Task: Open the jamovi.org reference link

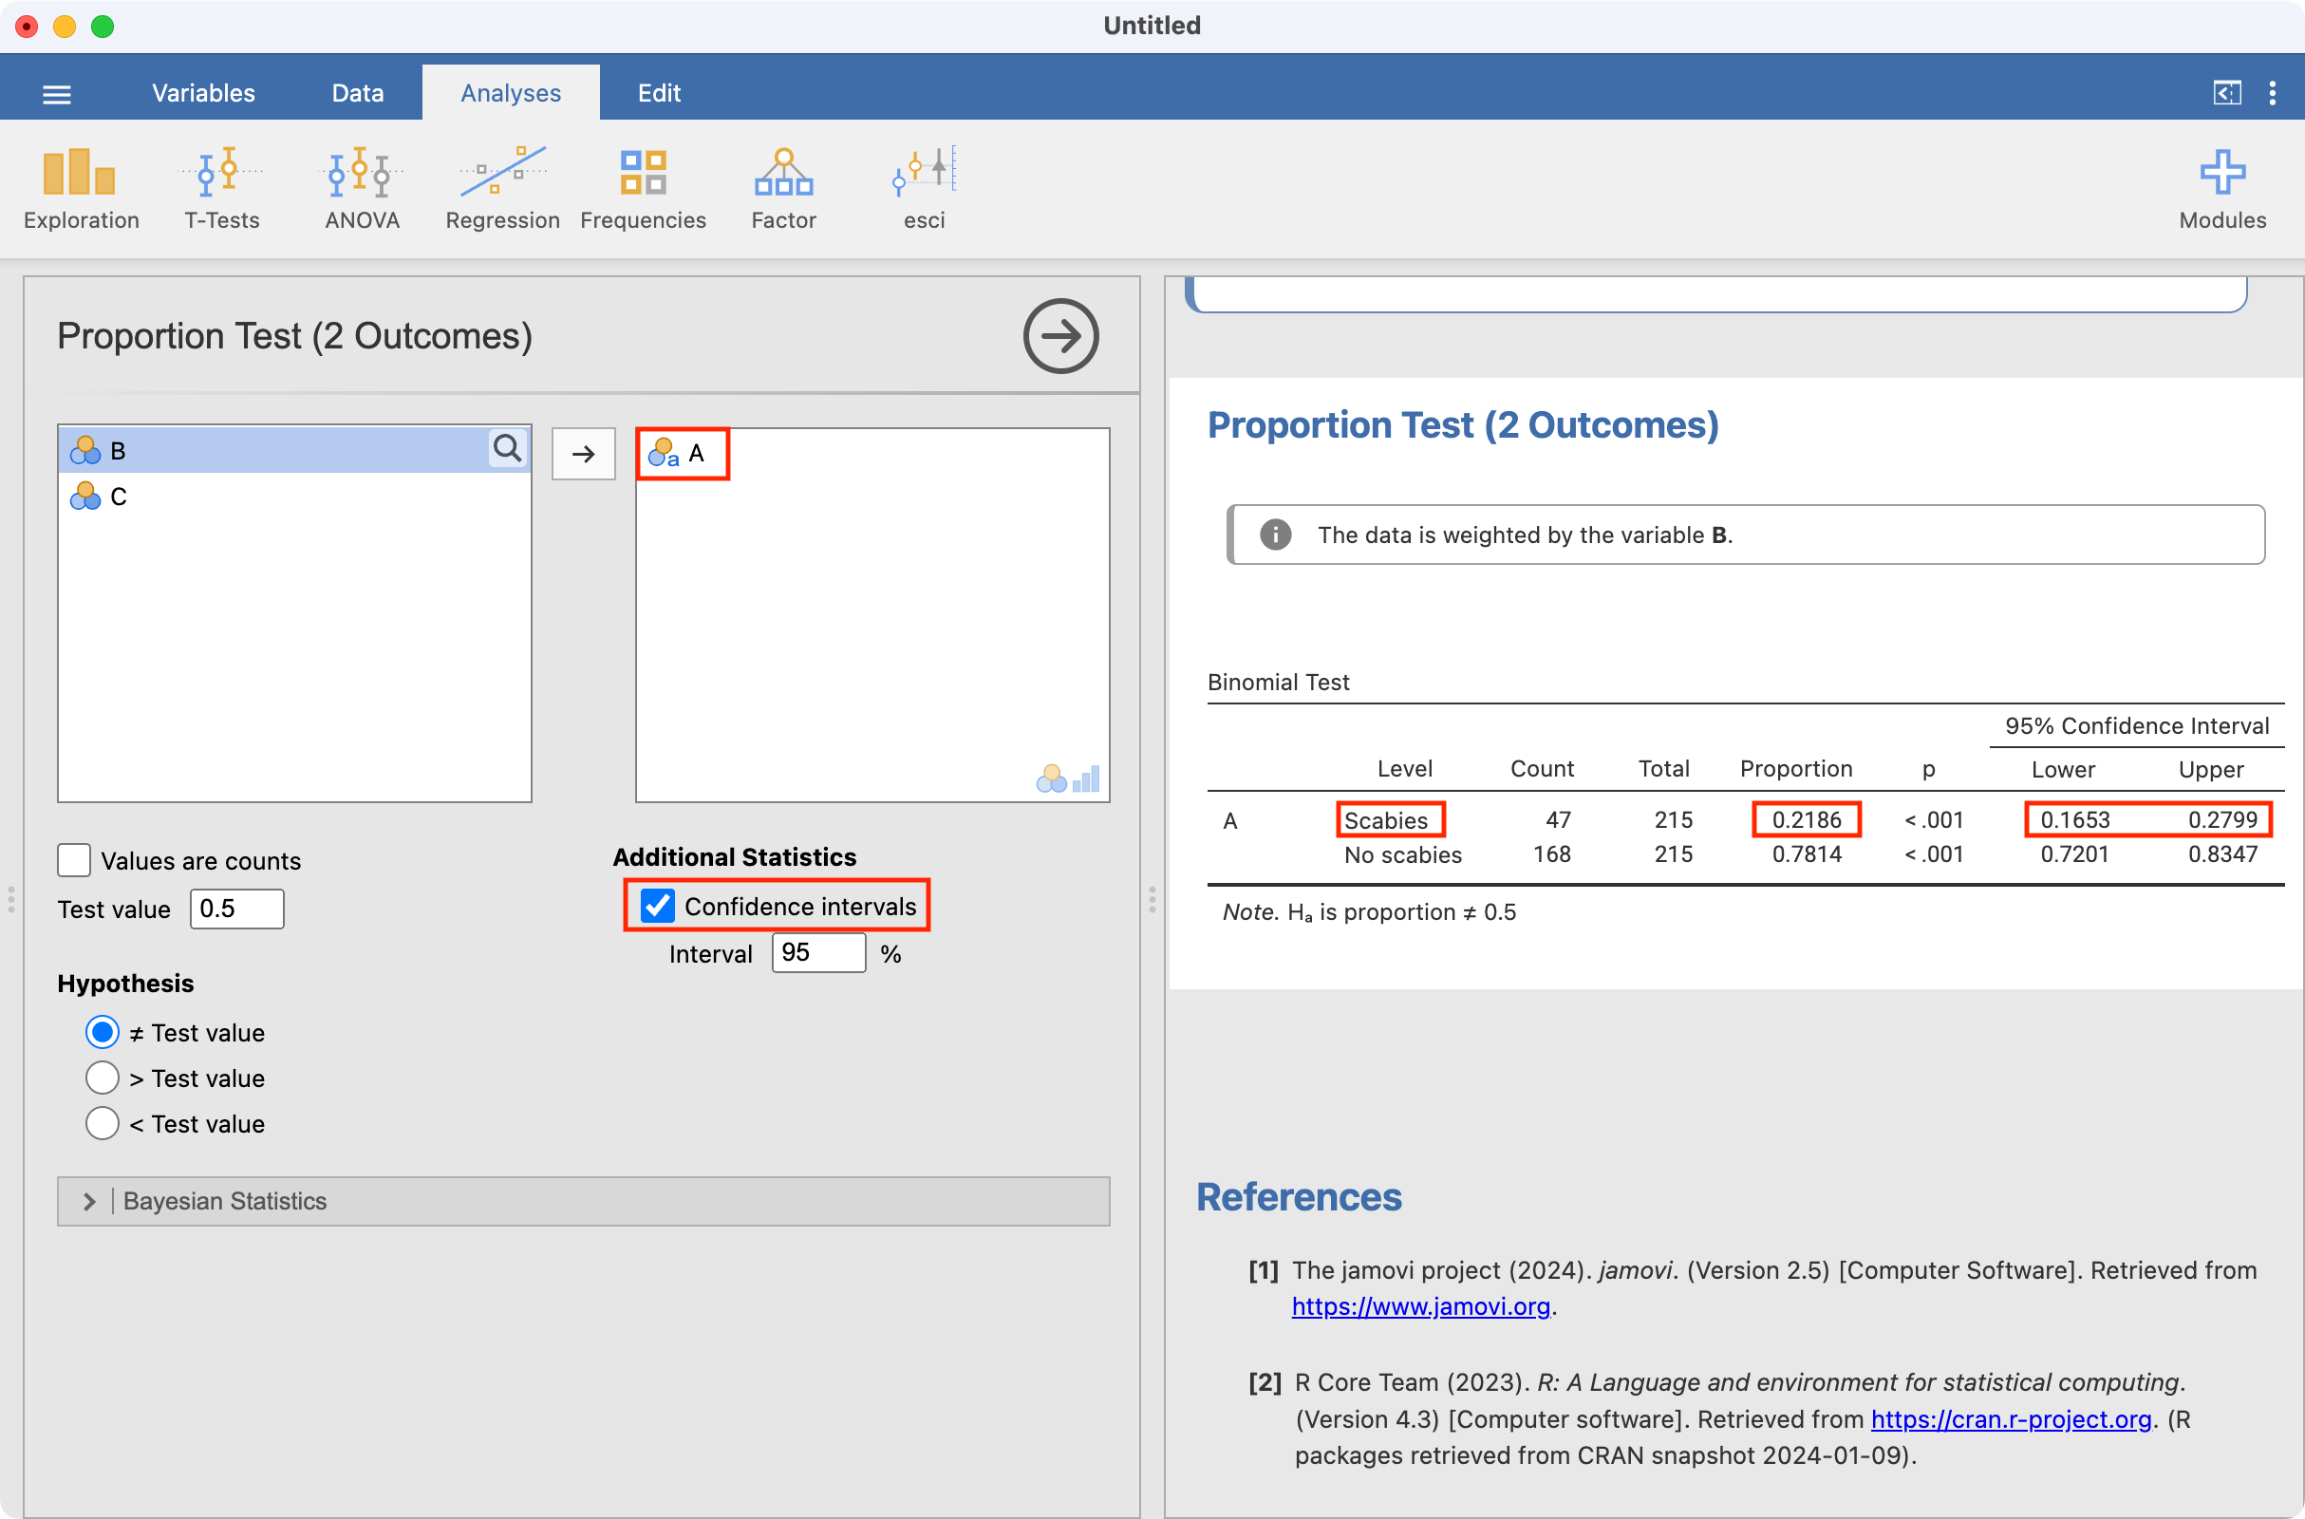Action: click(1420, 1307)
